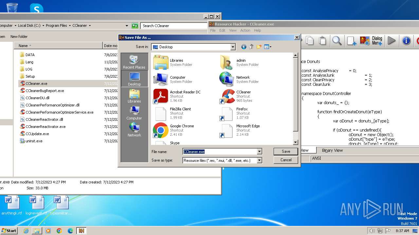Select the CCleaner shortcut in Save dialog
The height and width of the screenshot is (235, 419).
tap(236, 96)
